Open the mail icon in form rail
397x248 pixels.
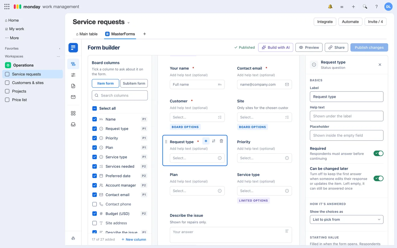click(73, 97)
